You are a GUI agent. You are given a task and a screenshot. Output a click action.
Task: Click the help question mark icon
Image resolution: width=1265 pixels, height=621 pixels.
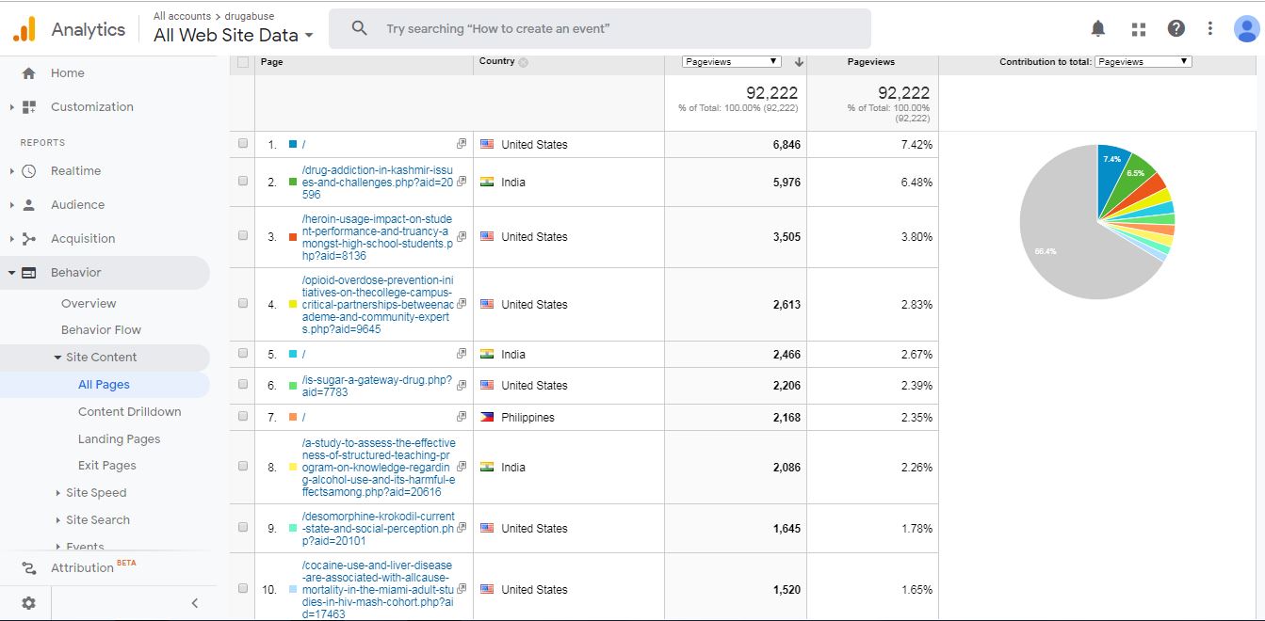tap(1176, 29)
